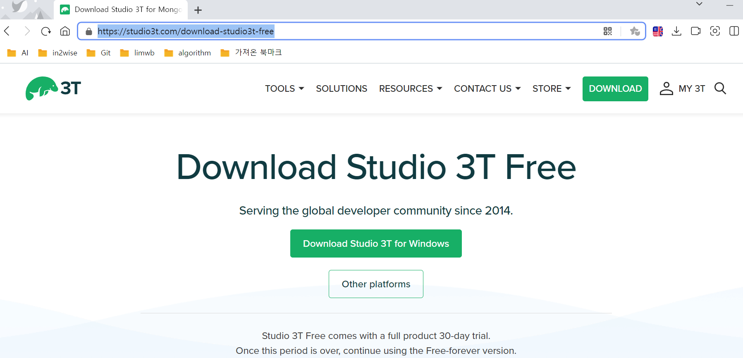The height and width of the screenshot is (358, 743).
Task: Expand the RESOURCES menu
Action: pyautogui.click(x=411, y=88)
